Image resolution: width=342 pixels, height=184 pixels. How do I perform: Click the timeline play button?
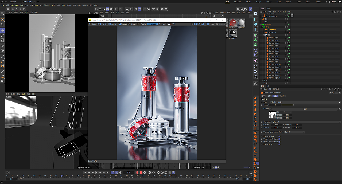pyautogui.click(x=96, y=173)
